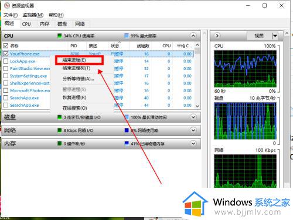Open the 帮助(H) menu
Screen dimensions: 293x220
[56, 15]
